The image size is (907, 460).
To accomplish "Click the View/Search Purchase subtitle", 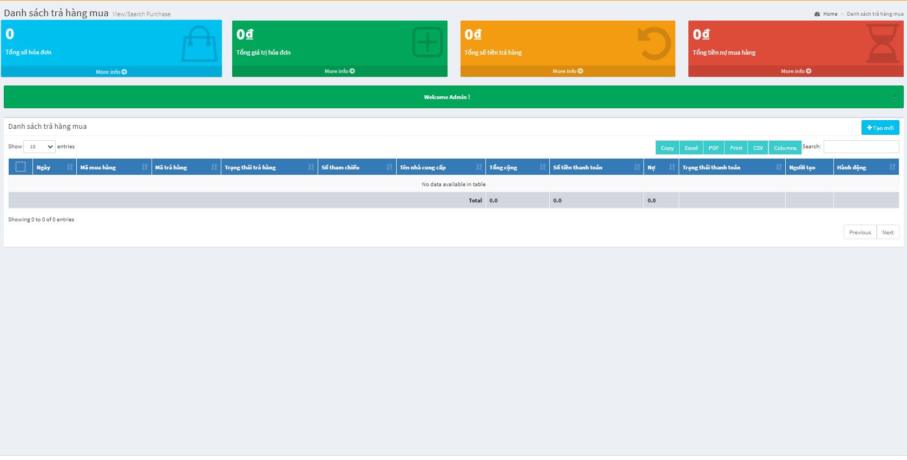I will click(x=141, y=14).
